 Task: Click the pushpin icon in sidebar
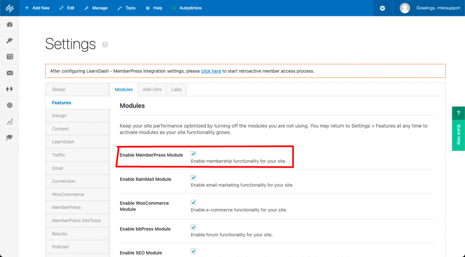(x=10, y=40)
